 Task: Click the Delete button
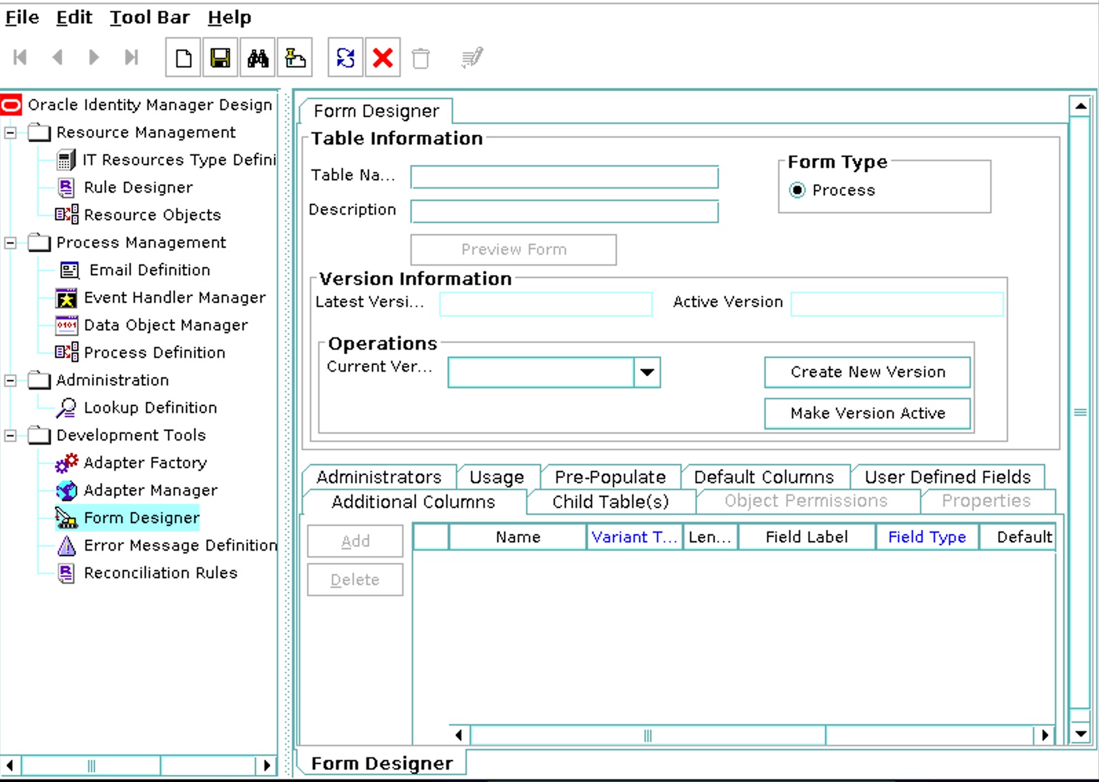355,580
